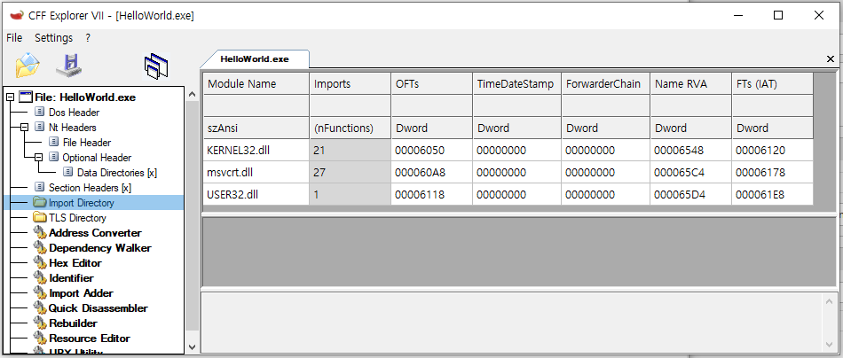This screenshot has width=843, height=358.
Task: Click the Section Headers page icon
Action: [40, 188]
